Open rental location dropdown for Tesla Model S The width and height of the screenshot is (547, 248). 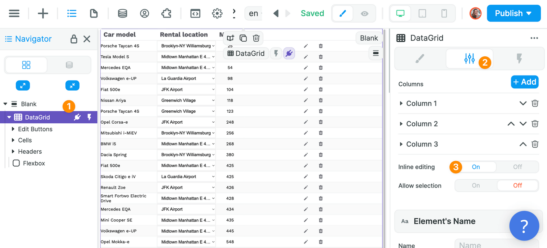[x=186, y=57]
